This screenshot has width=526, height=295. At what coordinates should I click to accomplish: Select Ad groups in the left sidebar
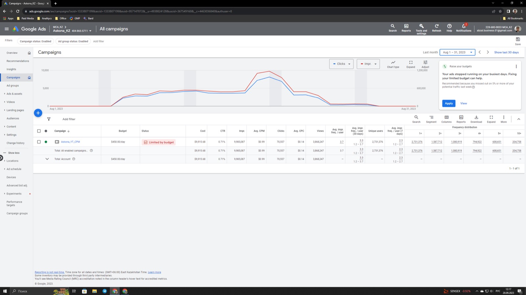pos(13,86)
